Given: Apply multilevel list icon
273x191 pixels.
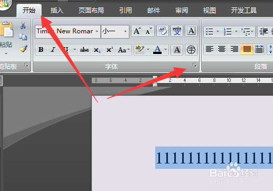Looking at the screenshot, I should coord(246,31).
